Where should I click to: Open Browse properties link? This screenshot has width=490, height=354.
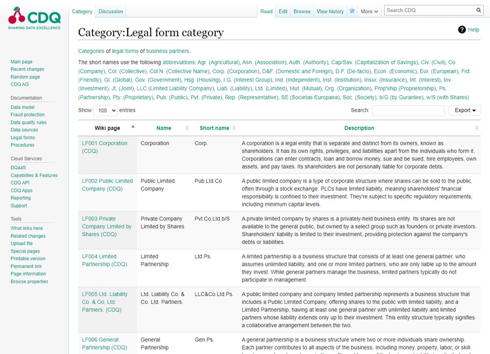pyautogui.click(x=30, y=281)
